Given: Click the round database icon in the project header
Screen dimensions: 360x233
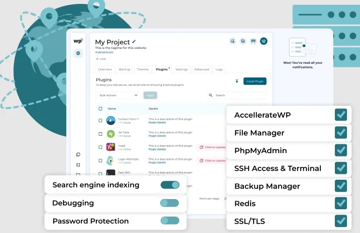Looking at the screenshot, I should coord(243,41).
